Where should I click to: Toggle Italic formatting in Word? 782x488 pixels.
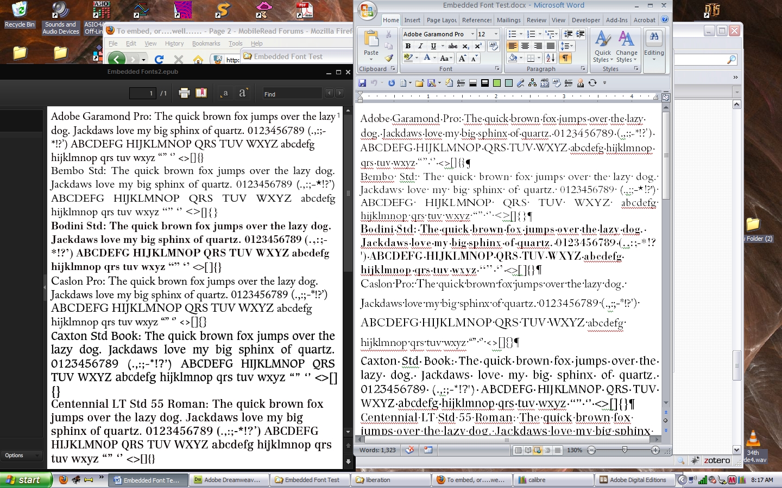tap(420, 46)
